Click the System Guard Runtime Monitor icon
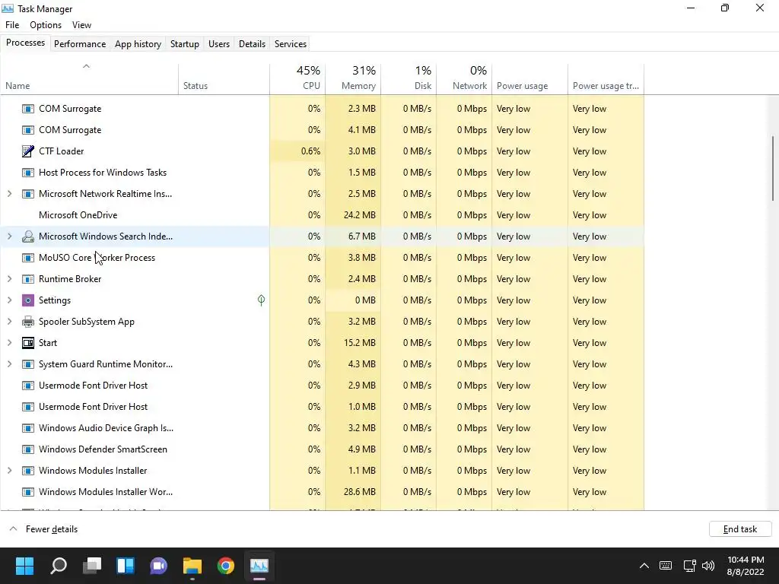 click(28, 364)
